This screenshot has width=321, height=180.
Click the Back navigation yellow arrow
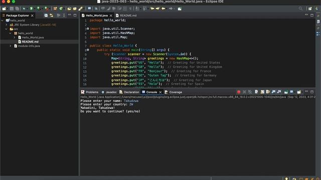click(x=163, y=8)
